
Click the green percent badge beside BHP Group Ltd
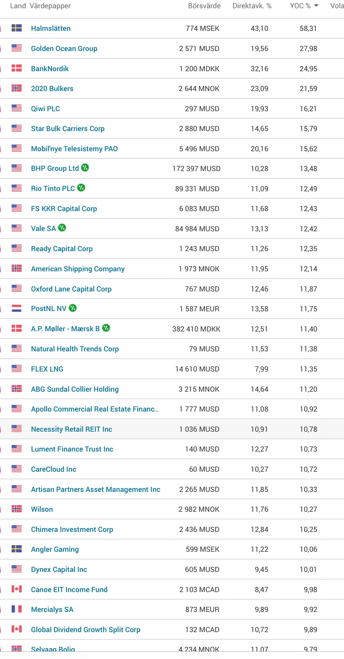(85, 168)
